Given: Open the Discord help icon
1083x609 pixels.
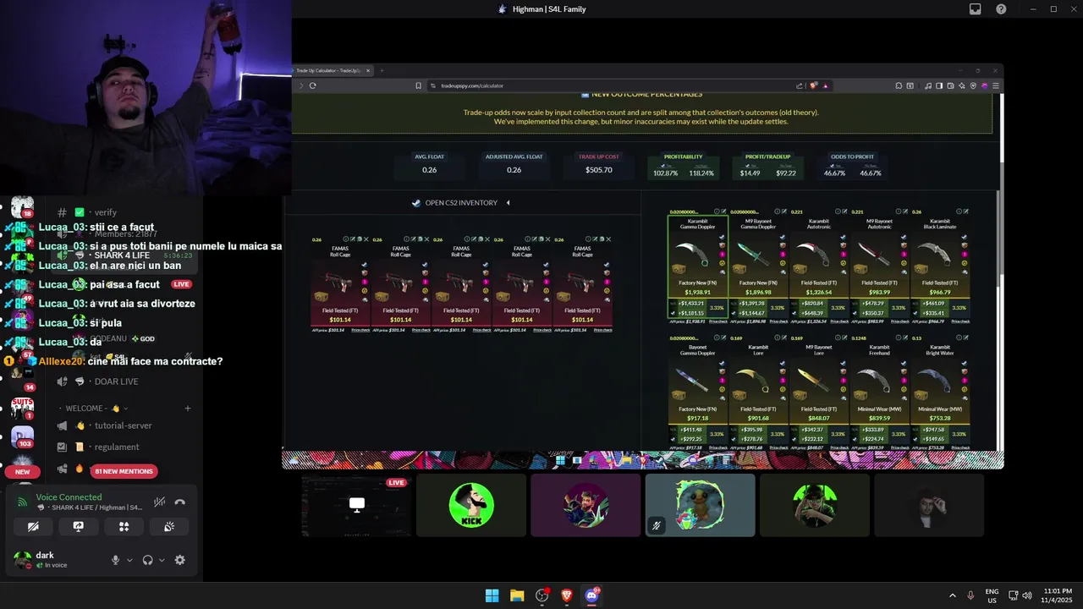Looking at the screenshot, I should [x=1001, y=9].
